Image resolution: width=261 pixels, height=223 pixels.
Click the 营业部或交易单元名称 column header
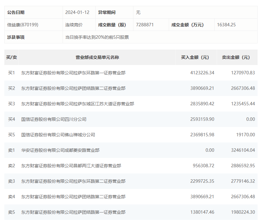click(x=97, y=57)
